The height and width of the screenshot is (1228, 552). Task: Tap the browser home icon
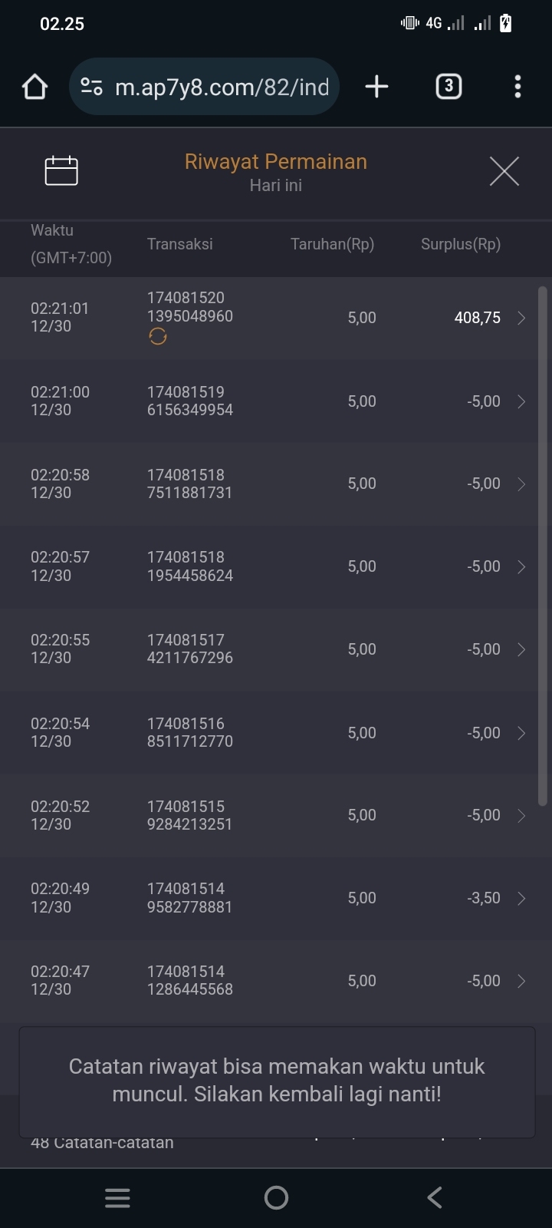pyautogui.click(x=35, y=87)
